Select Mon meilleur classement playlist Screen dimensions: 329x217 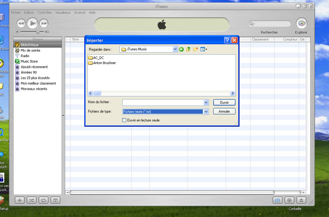(x=38, y=83)
